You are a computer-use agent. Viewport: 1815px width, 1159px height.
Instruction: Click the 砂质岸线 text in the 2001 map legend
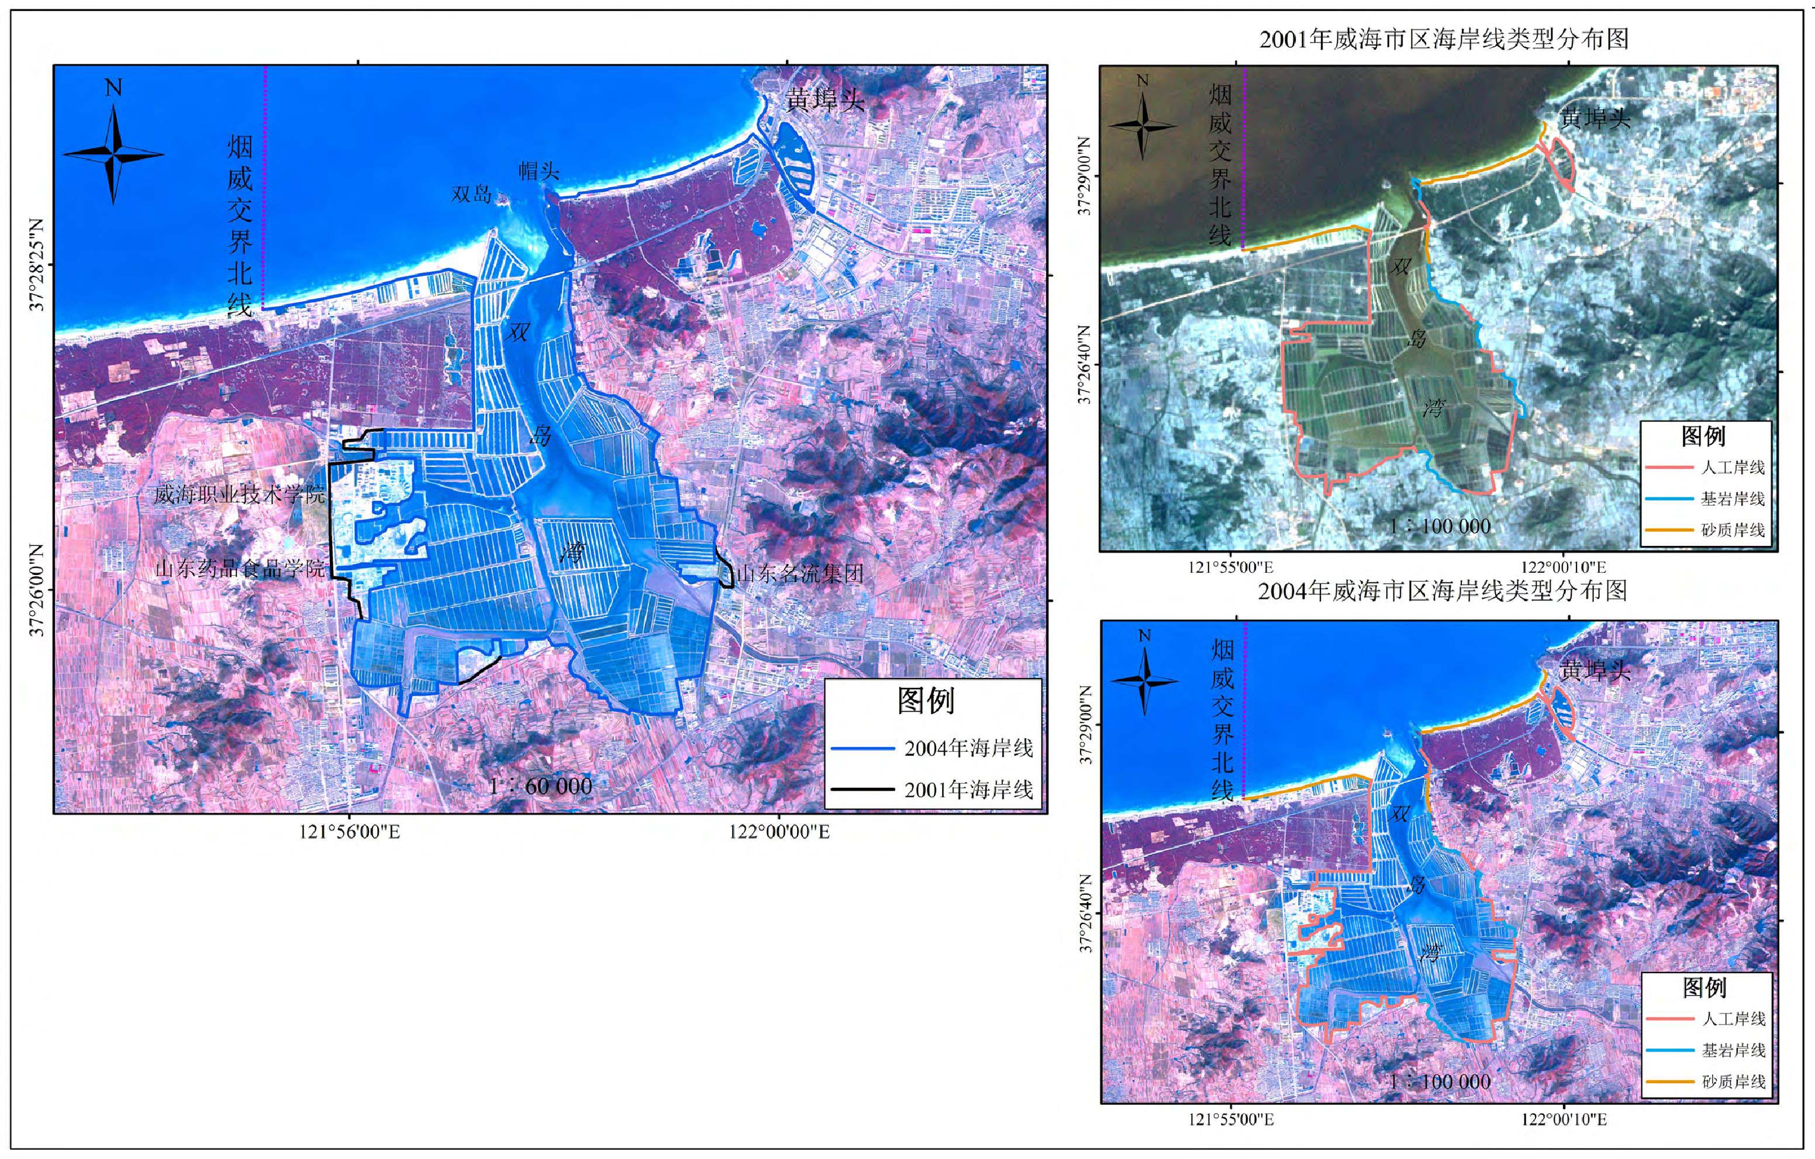point(1734,530)
